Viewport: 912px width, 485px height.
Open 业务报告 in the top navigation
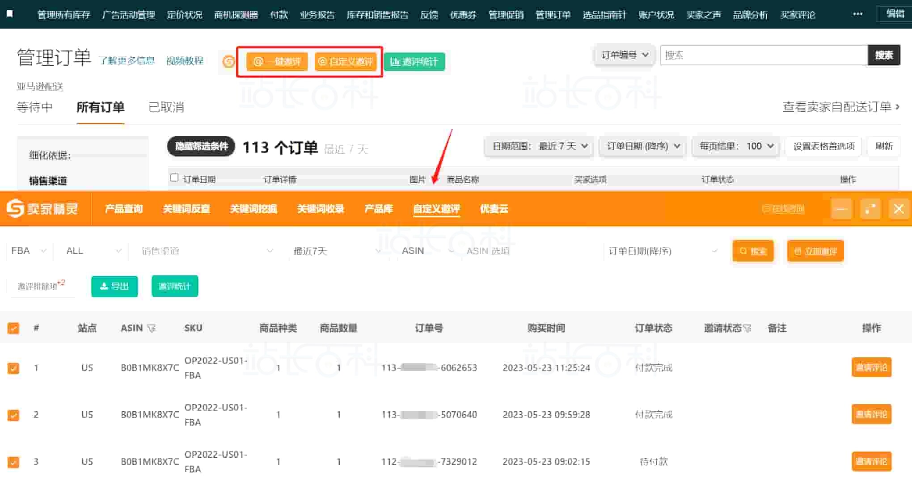[x=317, y=15]
